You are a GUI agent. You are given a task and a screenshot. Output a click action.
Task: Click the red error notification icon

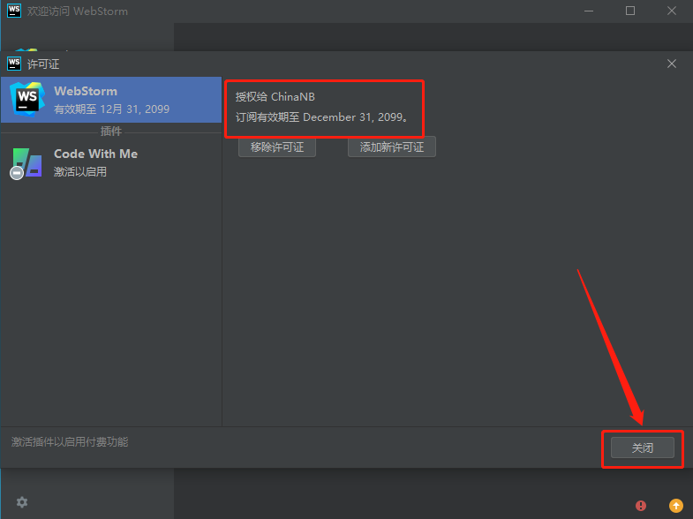[640, 505]
